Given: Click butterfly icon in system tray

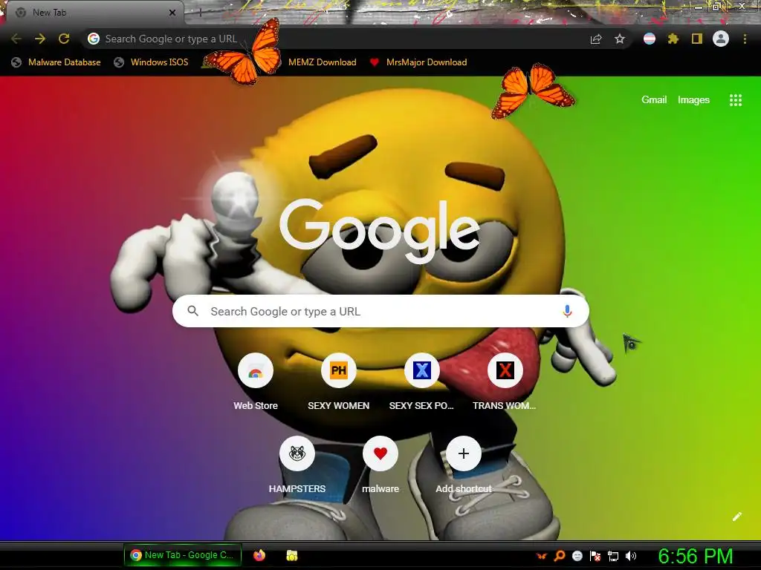Looking at the screenshot, I should click(542, 556).
